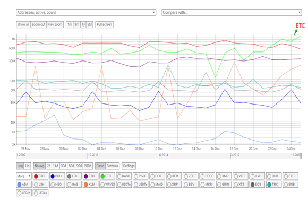The height and width of the screenshot is (200, 308).
Task: Open the 'Compare with...' dropdown
Action: pyautogui.click(x=232, y=13)
